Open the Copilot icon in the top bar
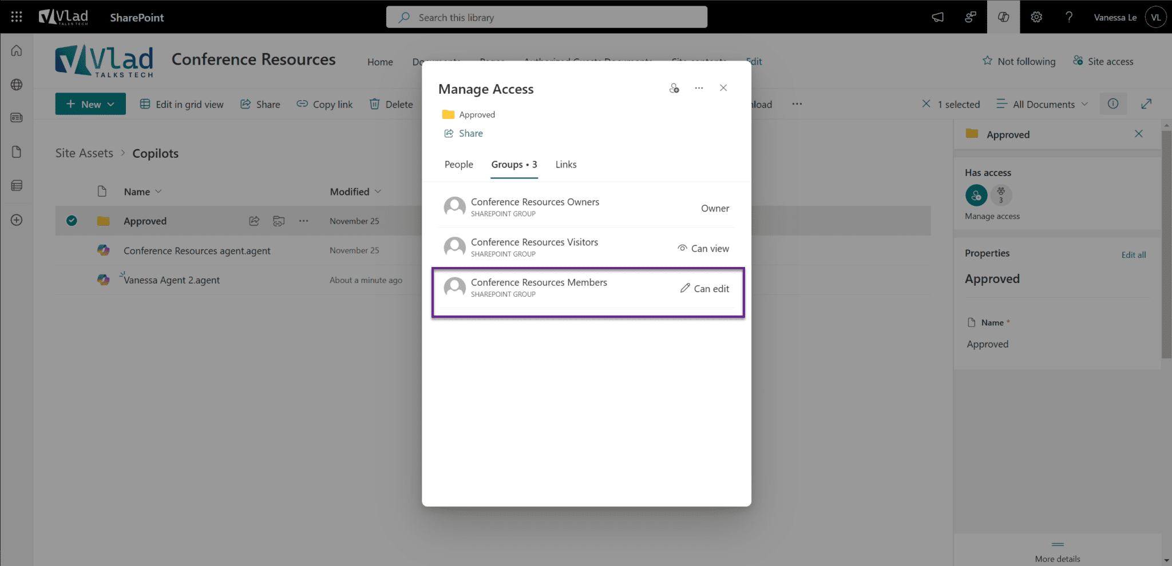The width and height of the screenshot is (1172, 566). click(x=1003, y=17)
